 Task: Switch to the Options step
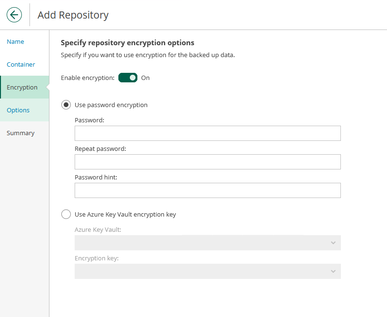pyautogui.click(x=18, y=110)
